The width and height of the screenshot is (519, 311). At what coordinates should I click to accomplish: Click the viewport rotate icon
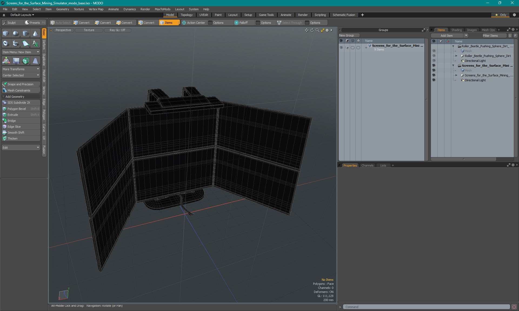coord(312,30)
